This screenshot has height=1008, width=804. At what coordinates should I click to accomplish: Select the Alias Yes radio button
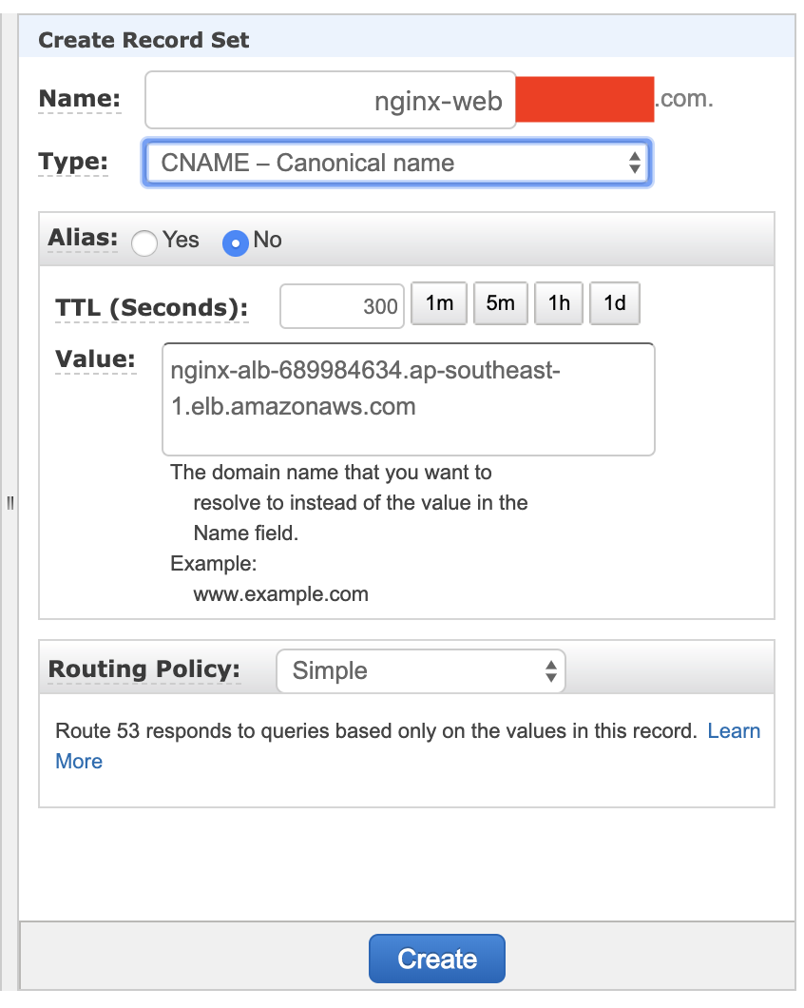point(144,242)
